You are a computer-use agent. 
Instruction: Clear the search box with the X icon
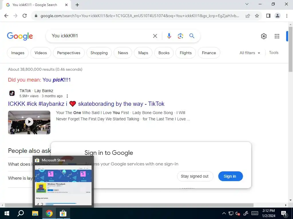coord(155,36)
